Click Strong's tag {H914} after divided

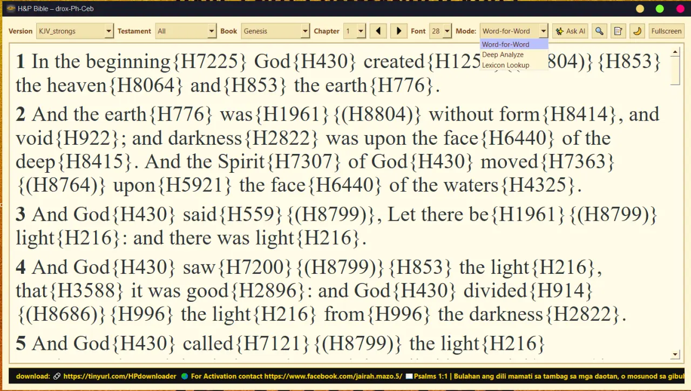[x=561, y=291]
